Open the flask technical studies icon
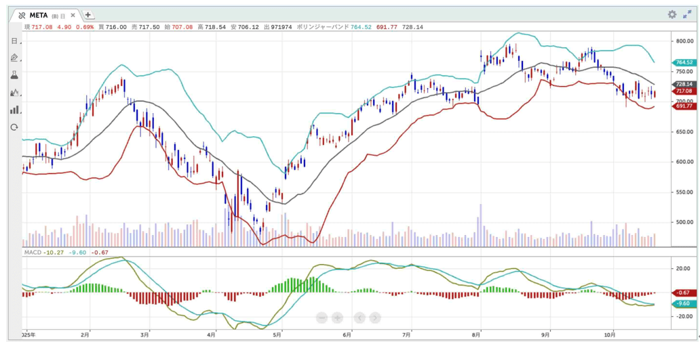 [14, 75]
